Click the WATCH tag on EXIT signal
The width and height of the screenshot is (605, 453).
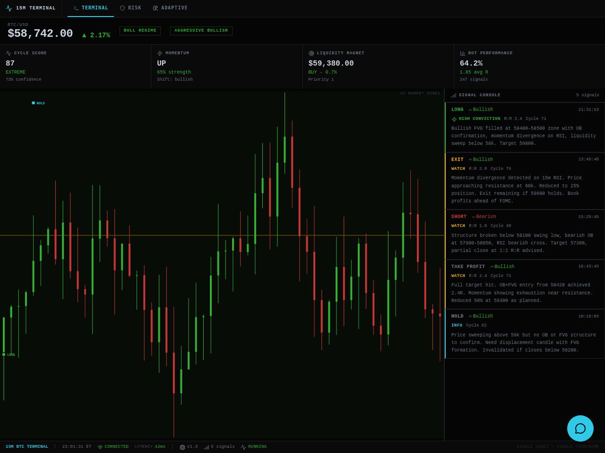click(x=458, y=169)
